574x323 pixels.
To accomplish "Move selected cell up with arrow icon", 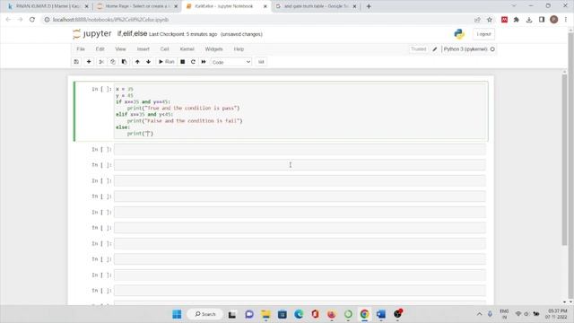I will [x=137, y=62].
